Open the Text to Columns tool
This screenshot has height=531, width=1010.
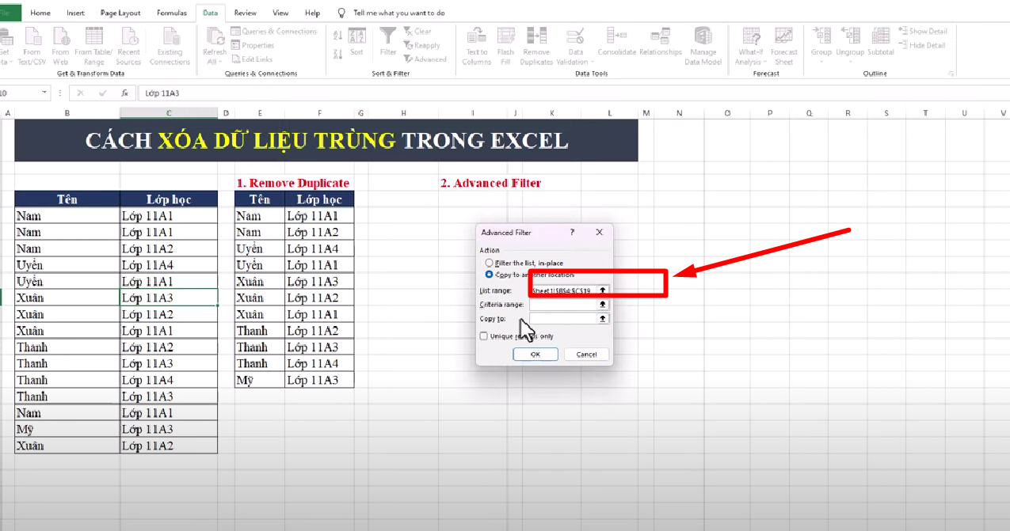476,46
